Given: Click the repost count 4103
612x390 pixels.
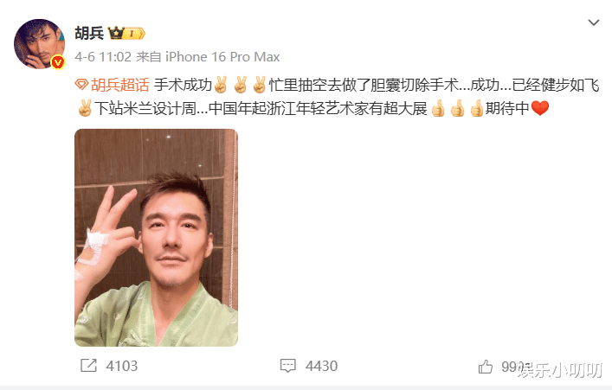Looking at the screenshot, I should click(122, 366).
